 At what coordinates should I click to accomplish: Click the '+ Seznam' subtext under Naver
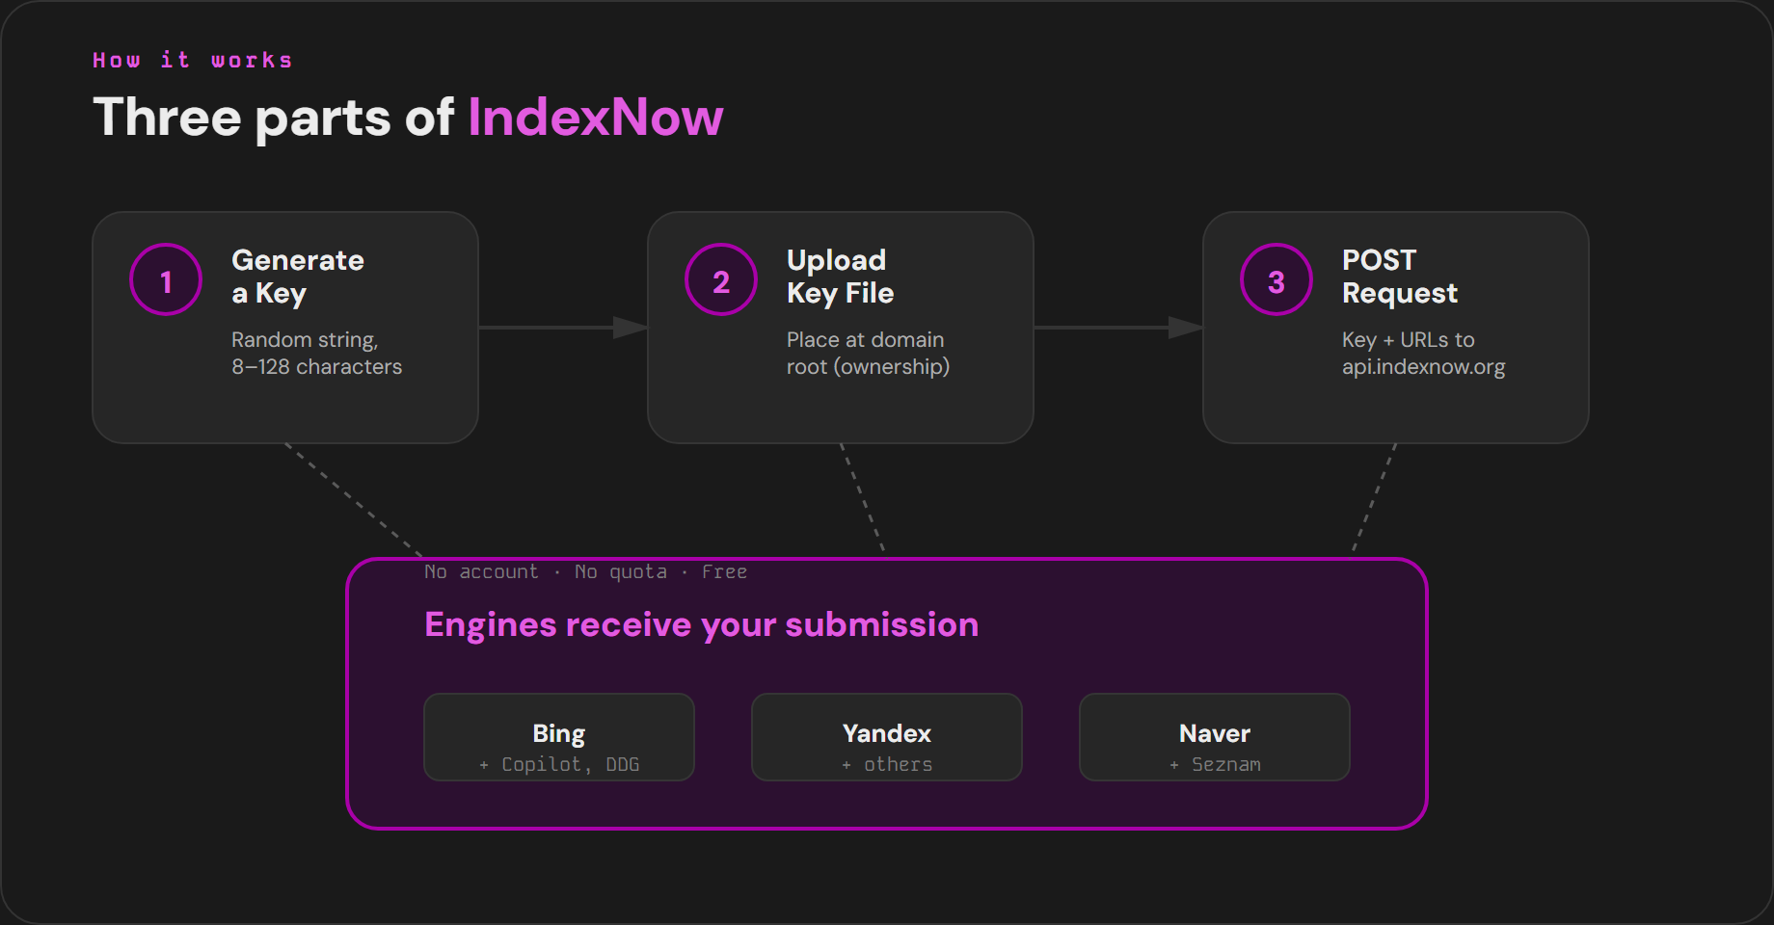pyautogui.click(x=1215, y=764)
